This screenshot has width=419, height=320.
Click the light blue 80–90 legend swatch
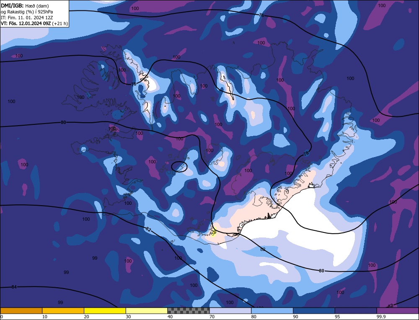pyautogui.click(x=272, y=311)
